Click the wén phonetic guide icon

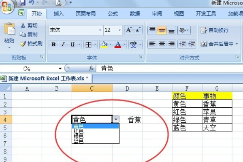coord(133,45)
